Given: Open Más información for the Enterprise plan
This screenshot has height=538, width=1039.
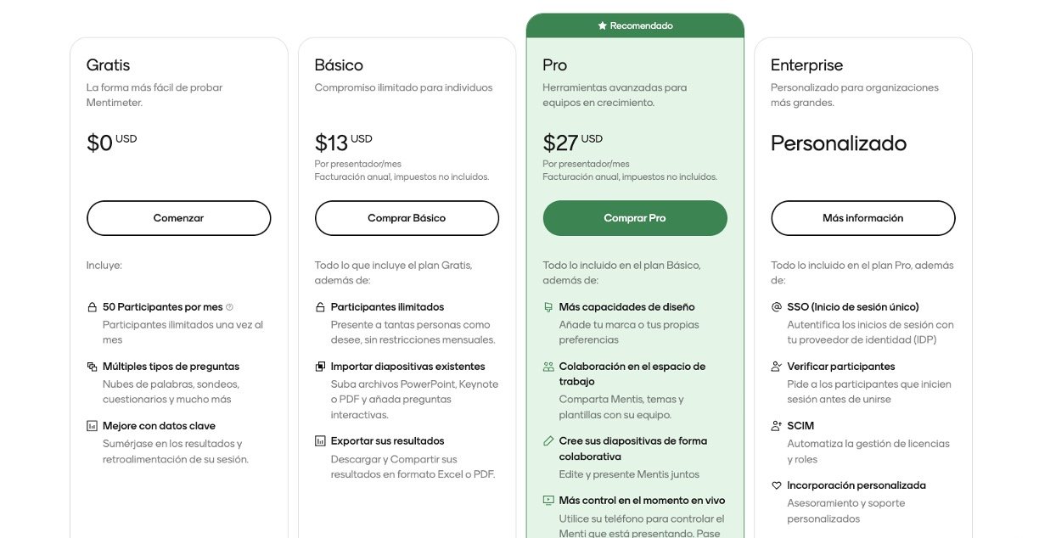Looking at the screenshot, I should (x=862, y=218).
